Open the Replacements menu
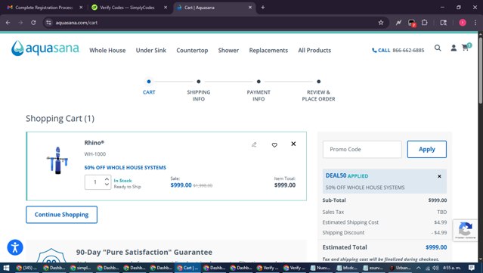Viewport: 483px width, 273px height. tap(268, 50)
